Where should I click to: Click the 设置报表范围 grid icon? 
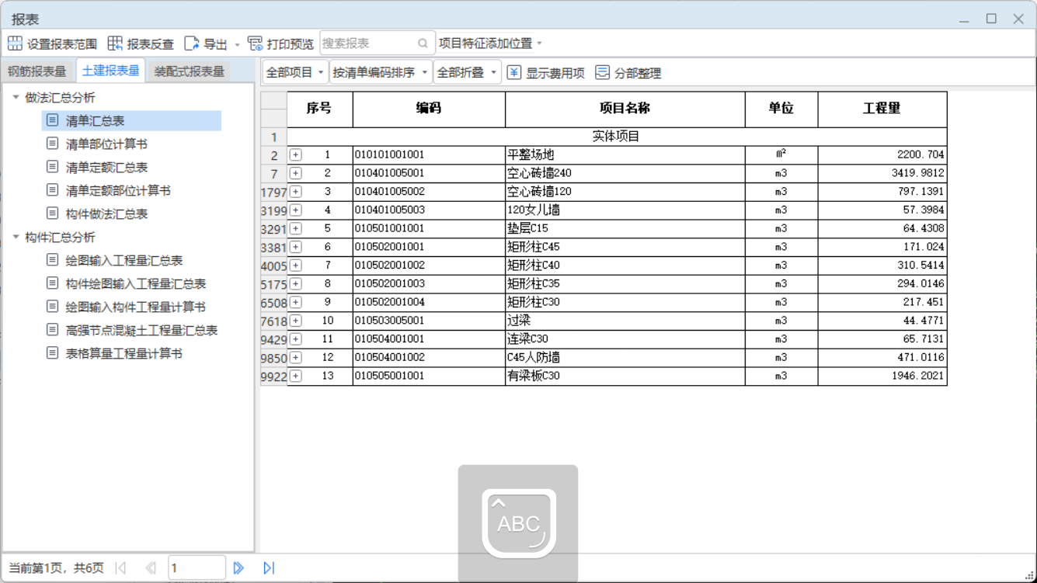15,43
